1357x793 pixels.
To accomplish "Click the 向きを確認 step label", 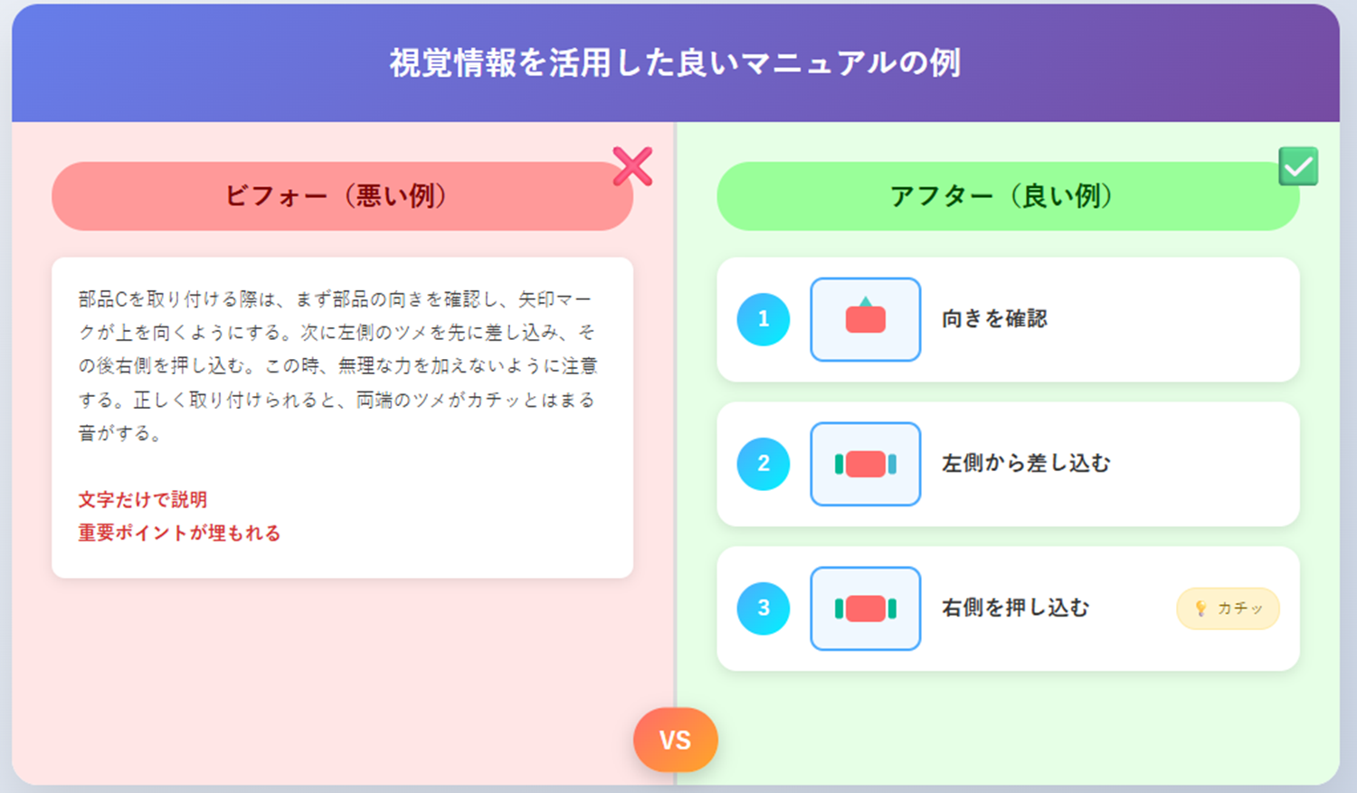I will click(994, 319).
